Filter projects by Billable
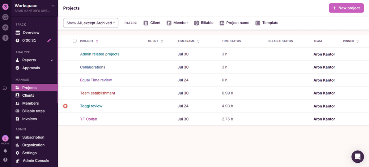This screenshot has width=369, height=167. (x=204, y=23)
